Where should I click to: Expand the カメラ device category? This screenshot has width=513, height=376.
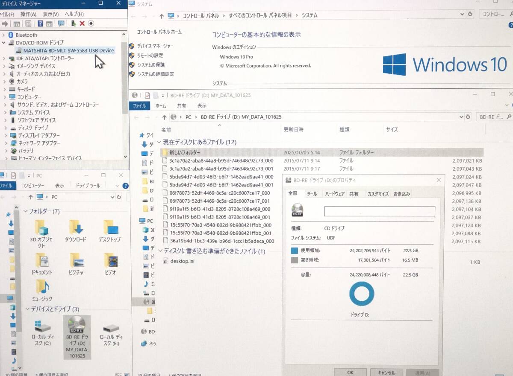point(4,82)
